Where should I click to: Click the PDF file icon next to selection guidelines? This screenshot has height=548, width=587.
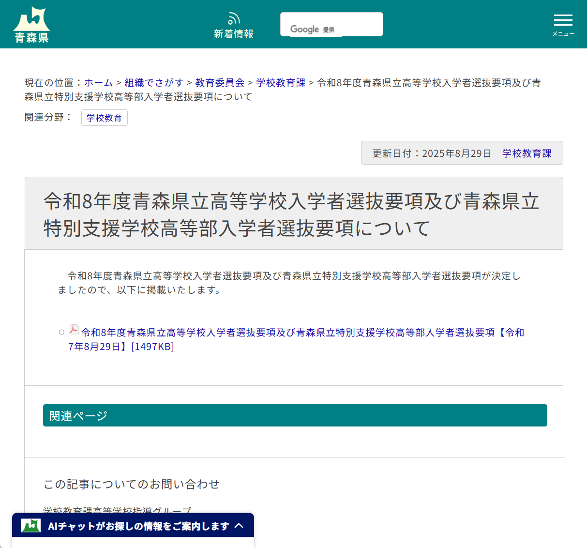[73, 330]
